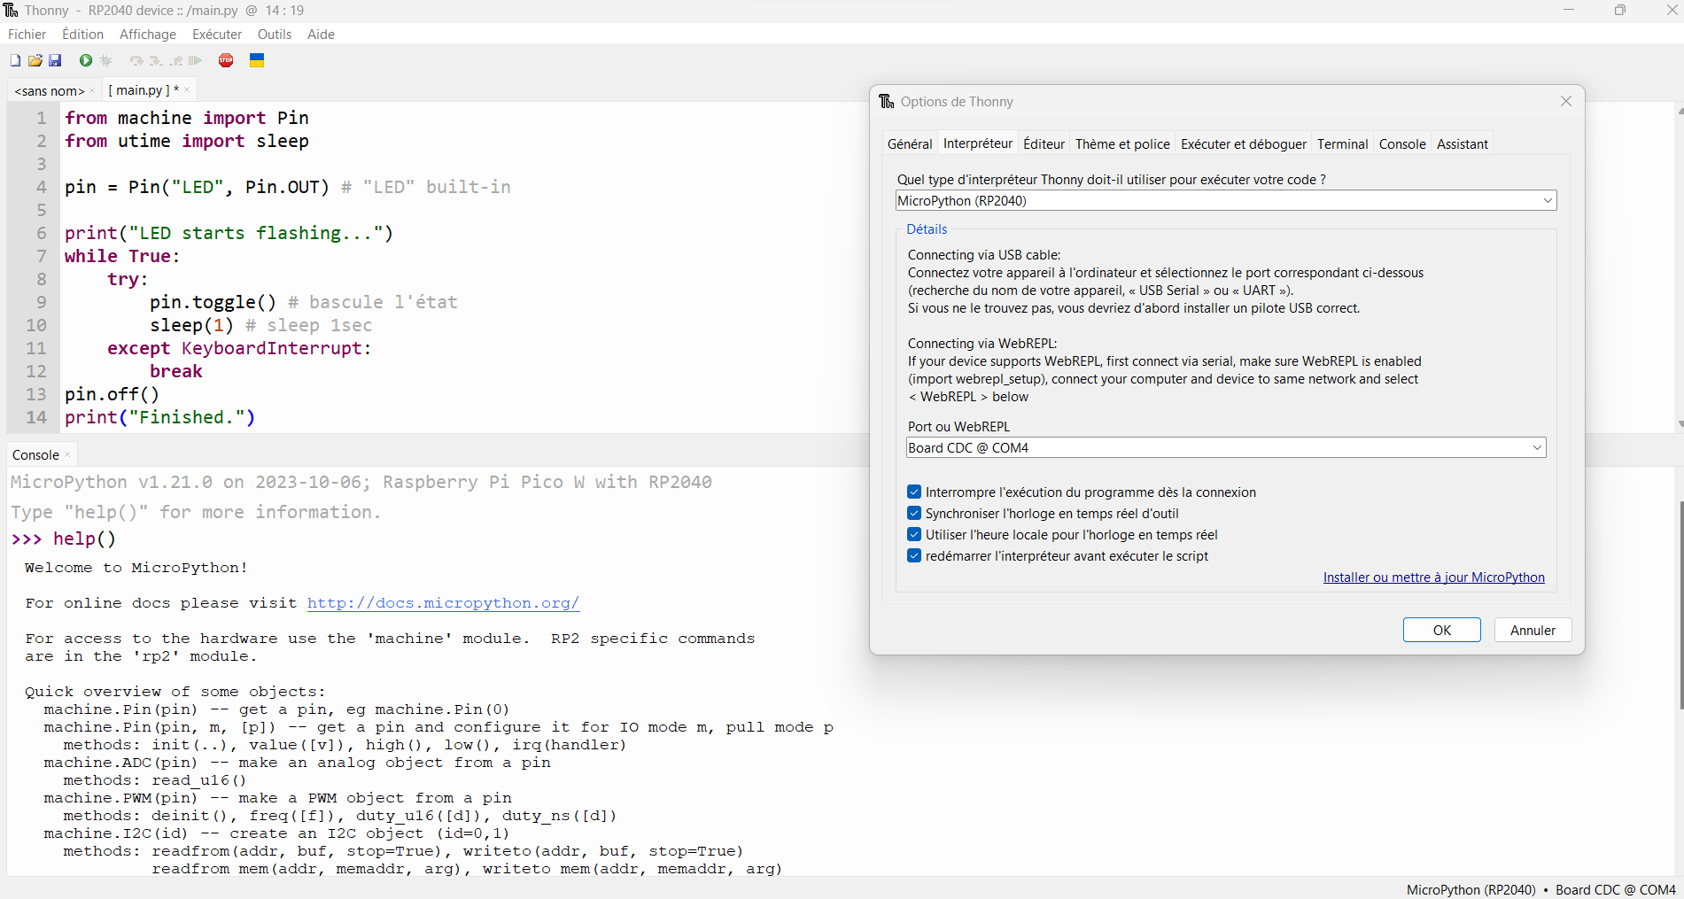
Task: Save the script with the floppy disk icon
Action: point(55,60)
